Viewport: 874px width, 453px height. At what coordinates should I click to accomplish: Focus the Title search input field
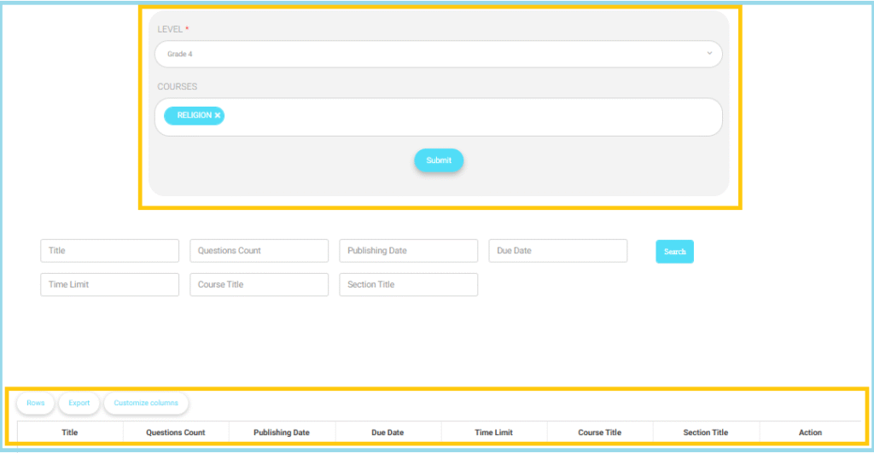coord(109,251)
